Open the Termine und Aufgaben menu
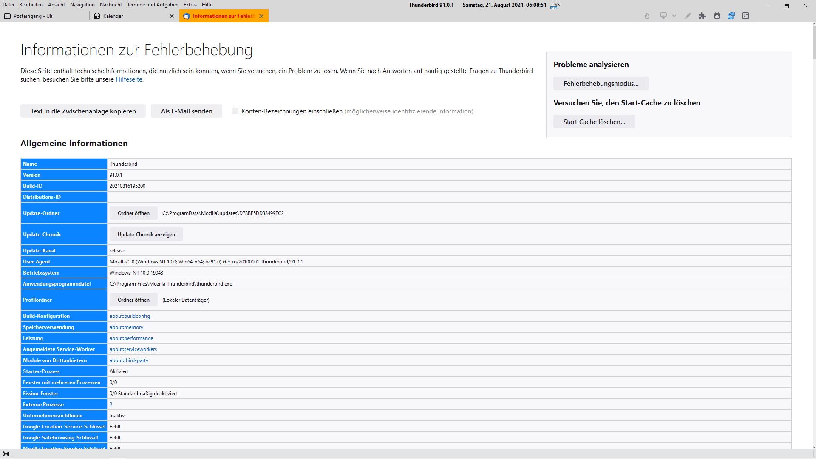This screenshot has height=459, width=816. pos(153,5)
